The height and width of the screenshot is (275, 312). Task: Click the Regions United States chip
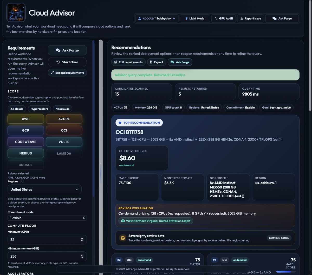point(204,108)
